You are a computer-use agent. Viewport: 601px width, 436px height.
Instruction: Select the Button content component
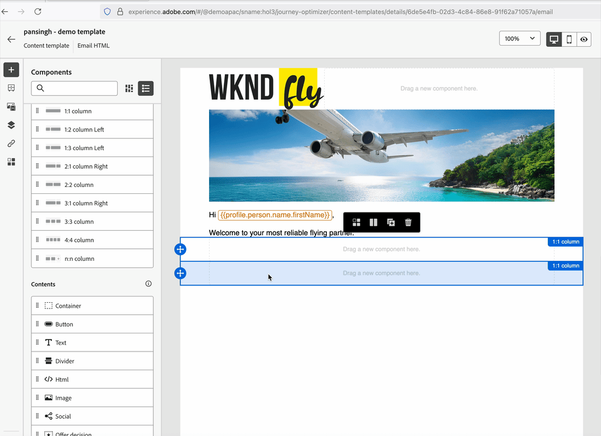pos(93,324)
